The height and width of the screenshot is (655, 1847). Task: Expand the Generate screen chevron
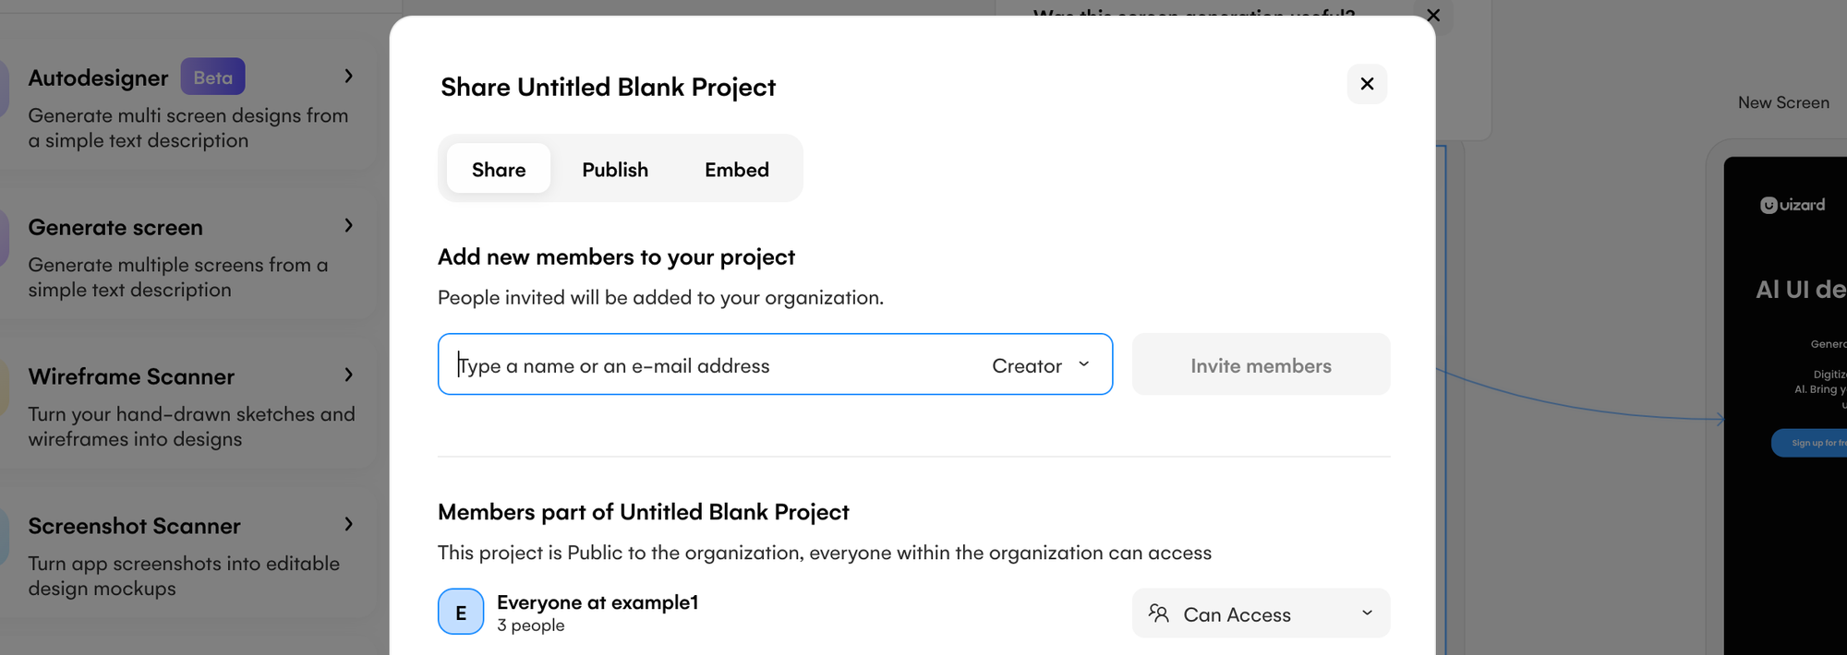[x=348, y=226]
